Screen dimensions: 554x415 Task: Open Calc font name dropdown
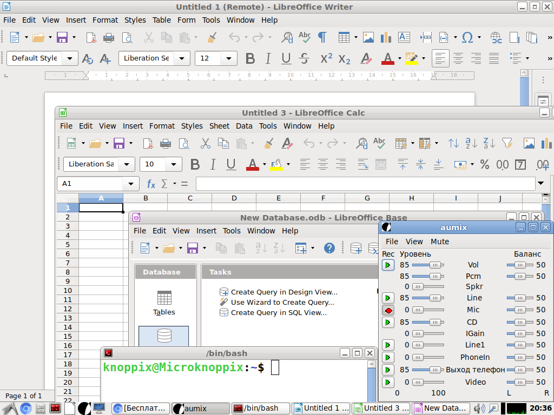(127, 164)
